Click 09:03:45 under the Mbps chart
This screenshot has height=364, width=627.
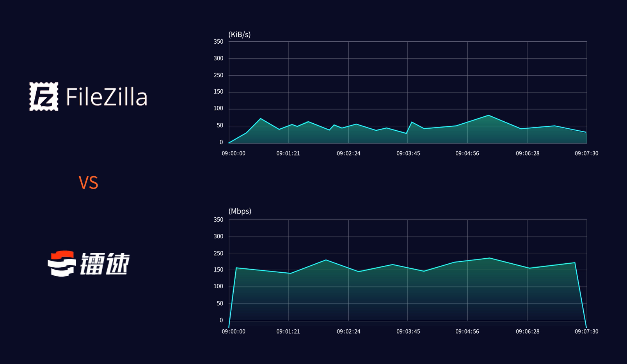point(408,331)
